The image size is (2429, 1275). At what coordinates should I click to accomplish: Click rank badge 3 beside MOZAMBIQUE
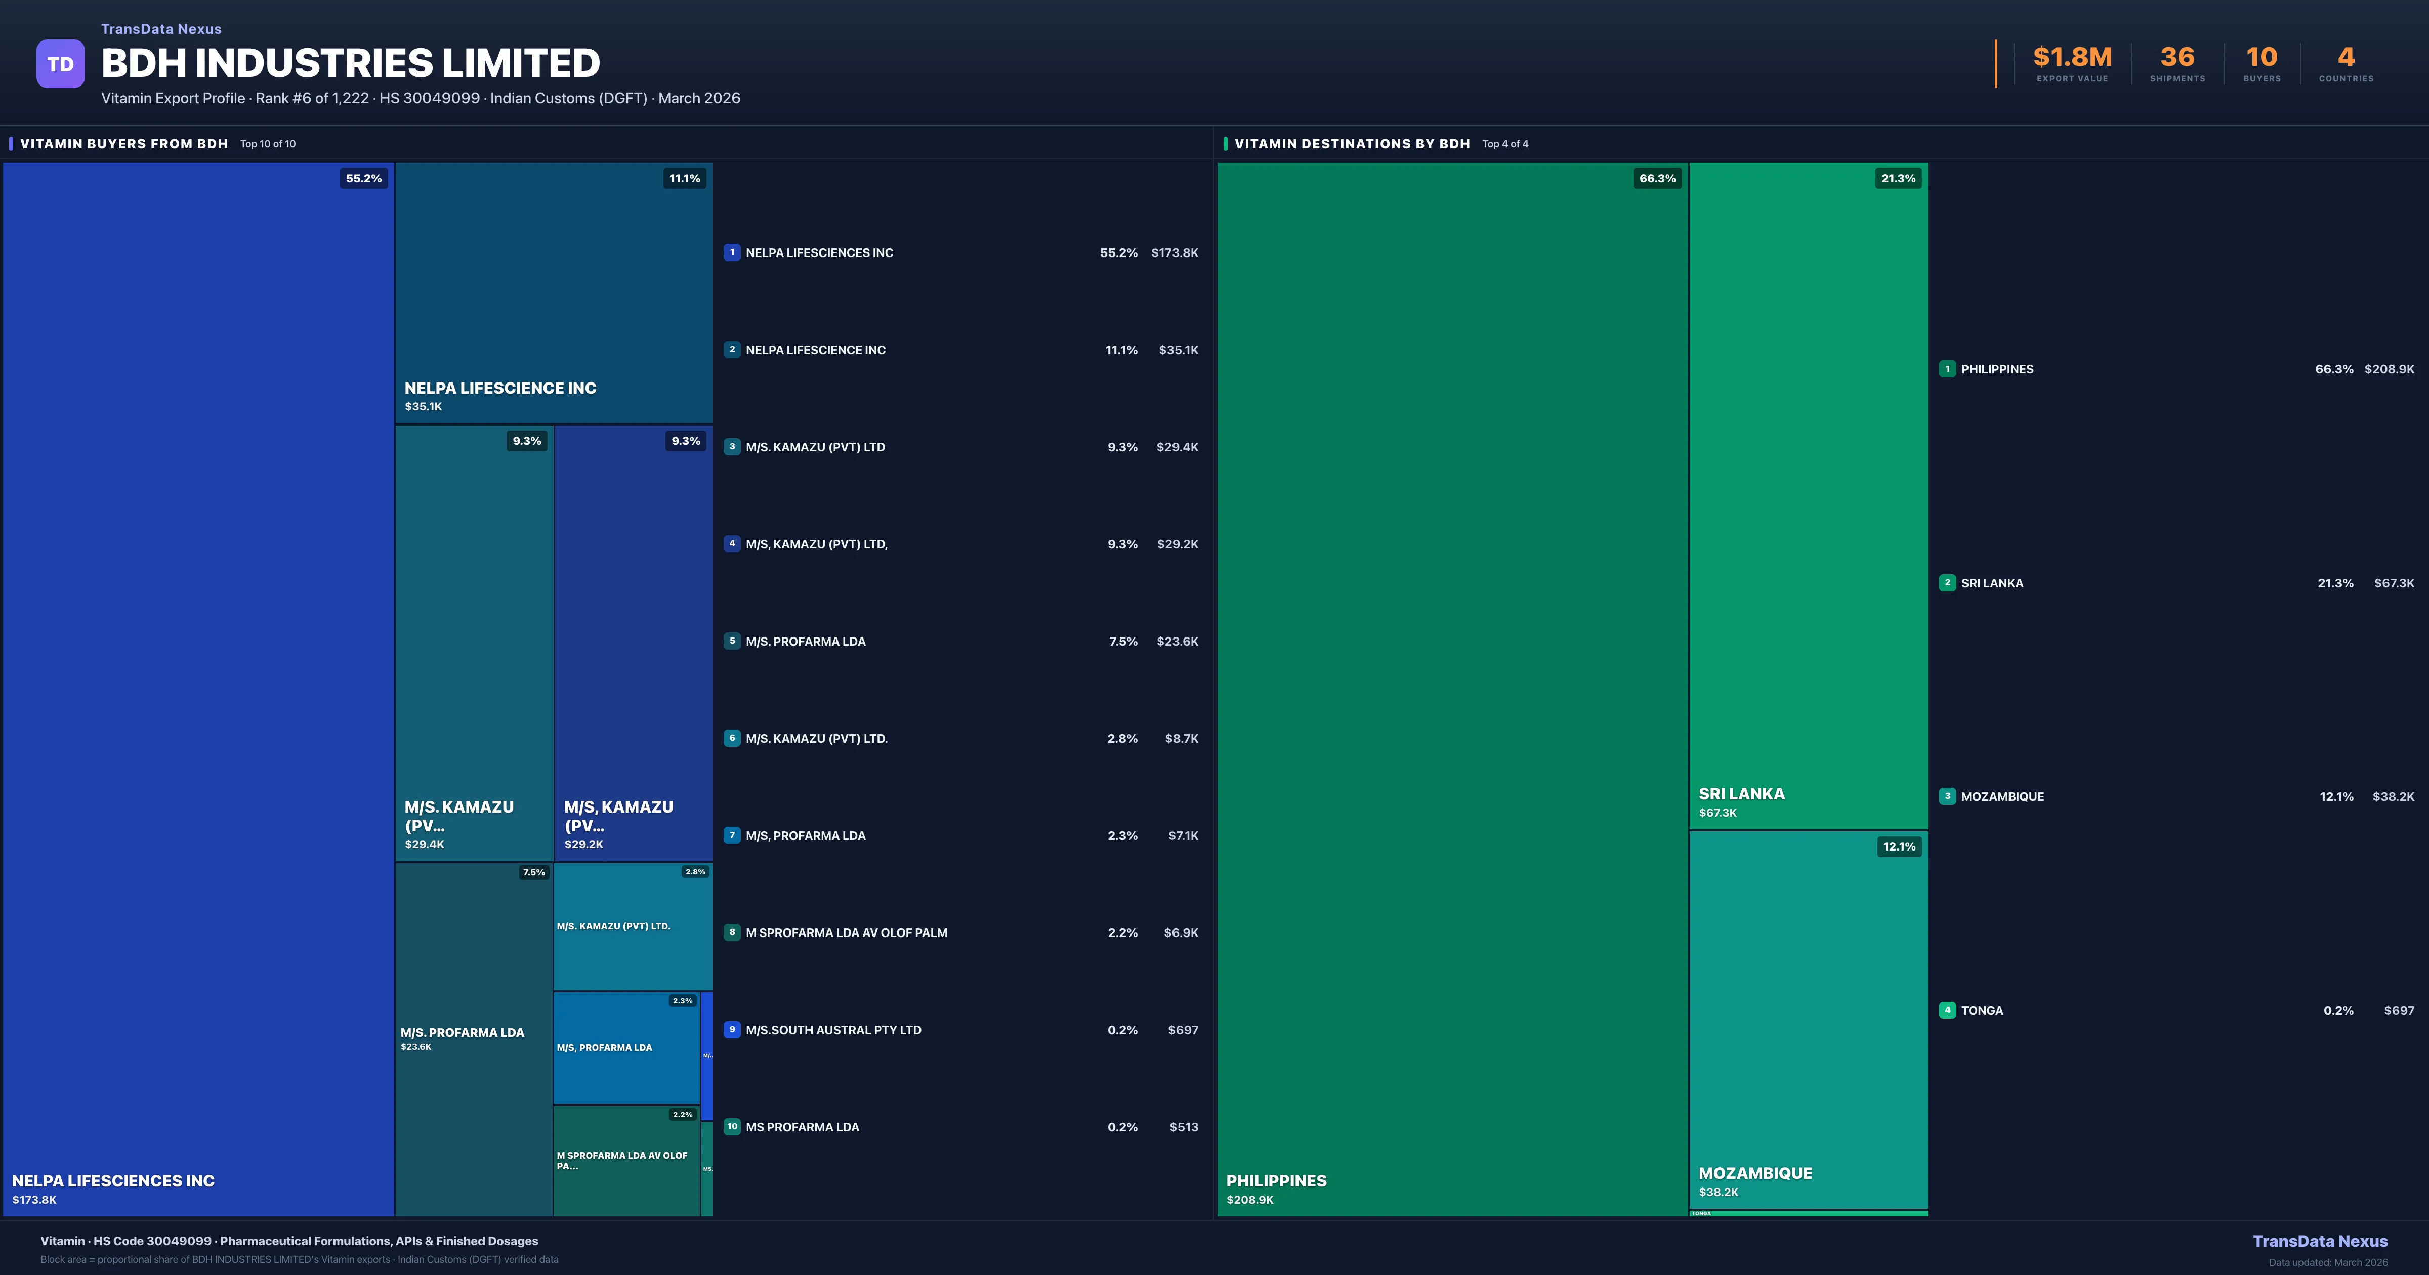[x=1947, y=797]
